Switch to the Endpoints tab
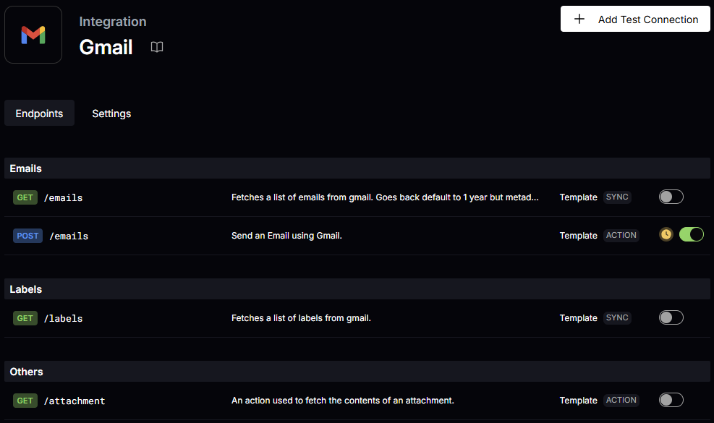Viewport: 714px width, 423px height. point(39,114)
